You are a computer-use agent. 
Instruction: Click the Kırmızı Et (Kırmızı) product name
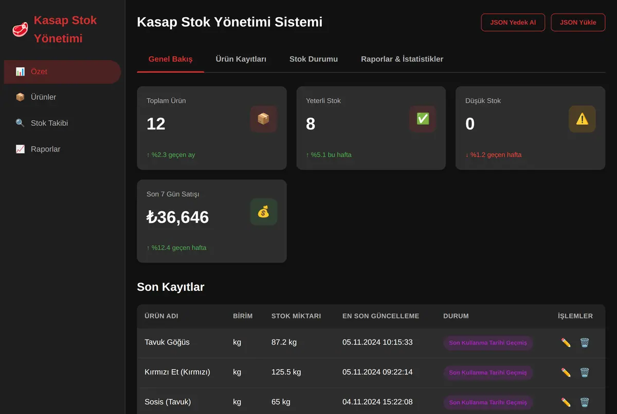pos(177,372)
